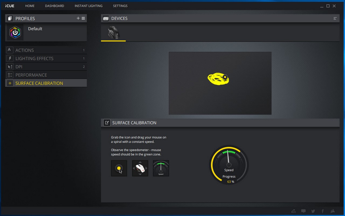Grab the calibration cursor dot in the test area
Image resolution: width=345 pixels, height=216 pixels.
point(225,77)
